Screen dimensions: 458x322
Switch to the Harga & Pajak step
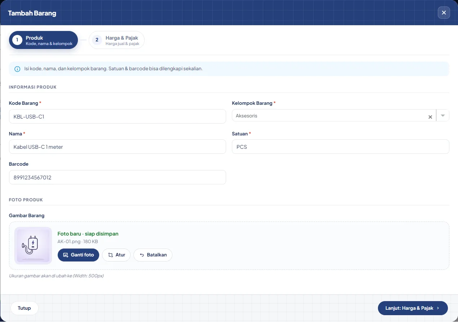(x=116, y=40)
